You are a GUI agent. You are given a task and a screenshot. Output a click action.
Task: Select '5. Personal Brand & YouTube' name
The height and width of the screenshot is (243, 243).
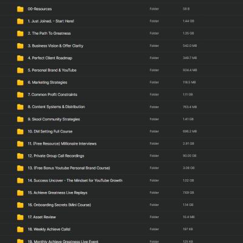pyautogui.click(x=52, y=70)
